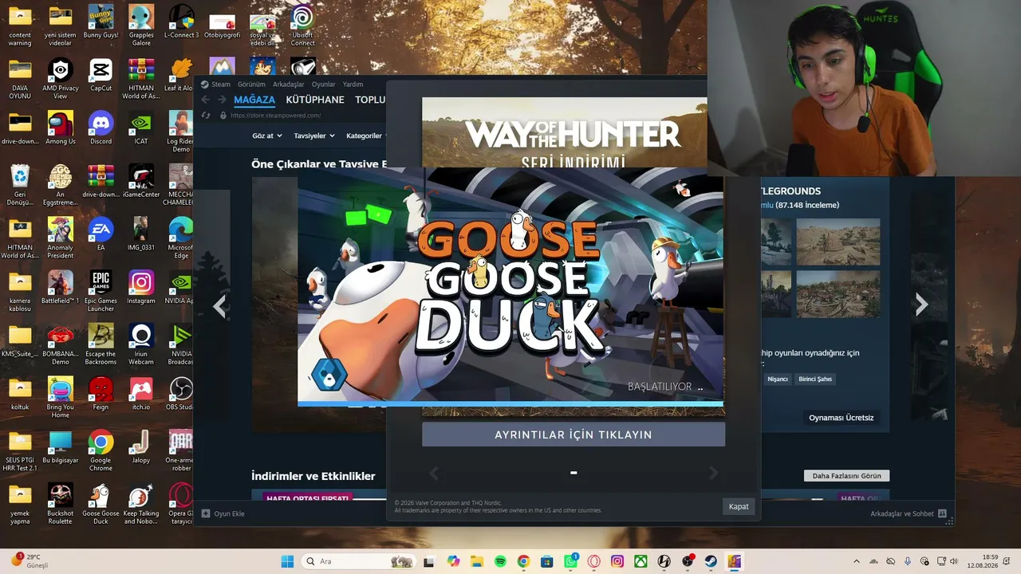Open the Xbox app from the taskbar

[x=641, y=561]
